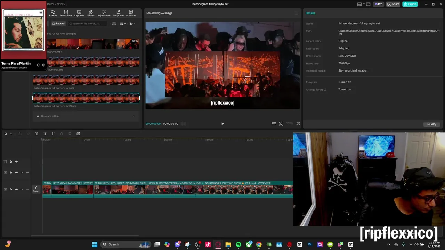The image size is (445, 250).
Task: Open preview panel menu icon
Action: click(x=296, y=13)
